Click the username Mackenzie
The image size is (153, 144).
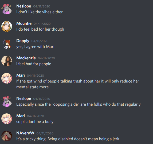click(26, 58)
